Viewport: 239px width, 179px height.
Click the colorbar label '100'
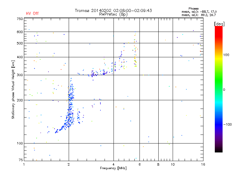226,55
